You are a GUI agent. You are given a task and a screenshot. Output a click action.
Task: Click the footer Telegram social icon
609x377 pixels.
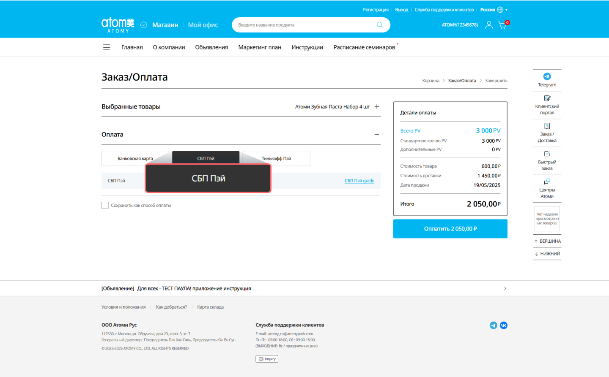click(493, 325)
